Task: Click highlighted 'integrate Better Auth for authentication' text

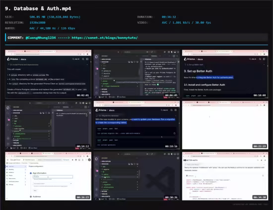Action: [214, 77]
